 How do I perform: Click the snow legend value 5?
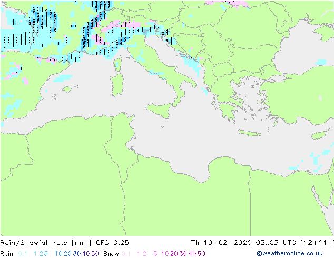click(155, 254)
